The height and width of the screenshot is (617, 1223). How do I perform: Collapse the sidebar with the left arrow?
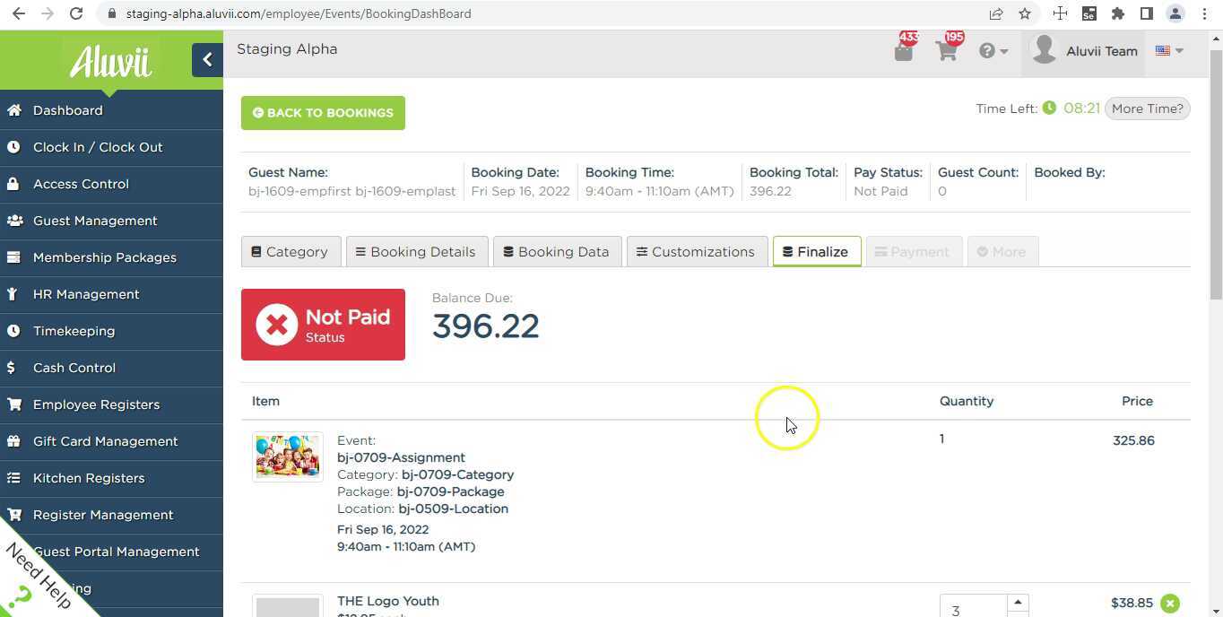click(x=207, y=59)
